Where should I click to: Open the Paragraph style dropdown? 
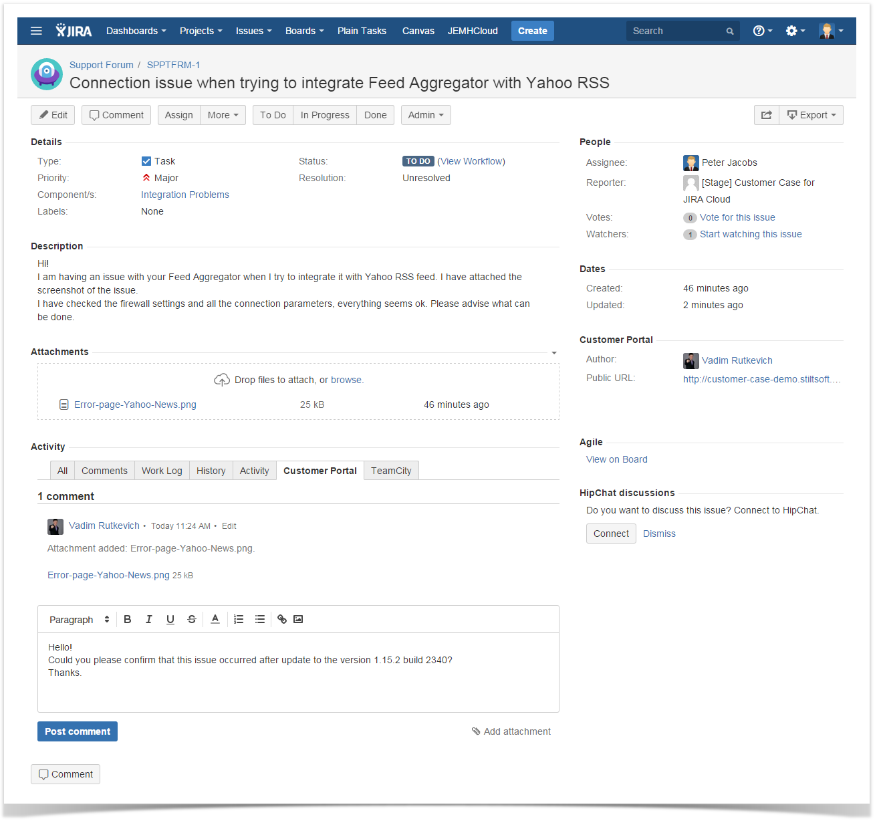tap(79, 620)
